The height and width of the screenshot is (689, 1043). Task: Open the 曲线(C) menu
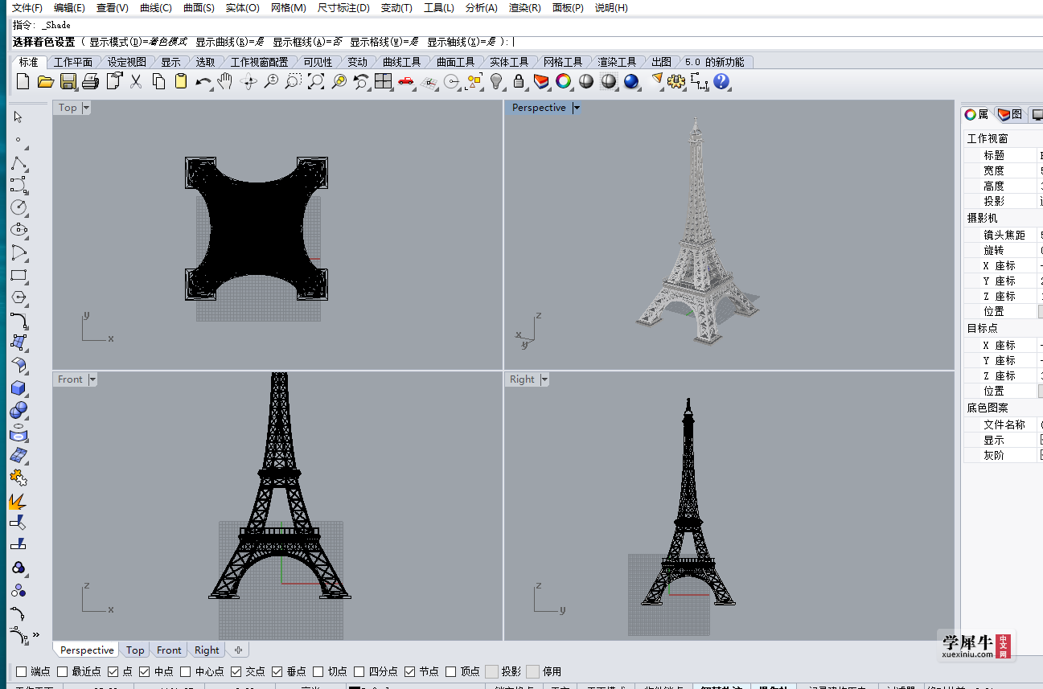tap(155, 8)
